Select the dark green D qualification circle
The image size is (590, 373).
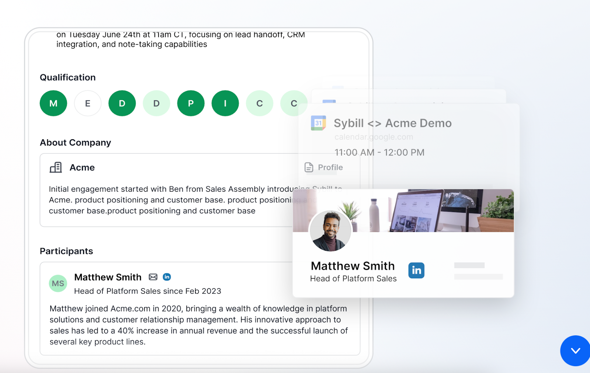coord(122,103)
